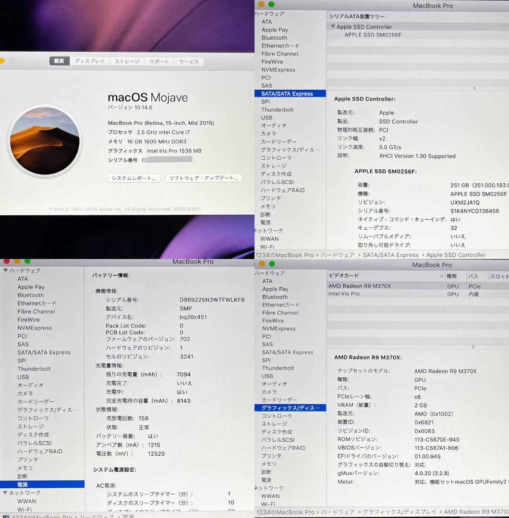Image resolution: width=509 pixels, height=518 pixels.
Task: Select SAS in the graphics report sidebar
Action: click(267, 344)
